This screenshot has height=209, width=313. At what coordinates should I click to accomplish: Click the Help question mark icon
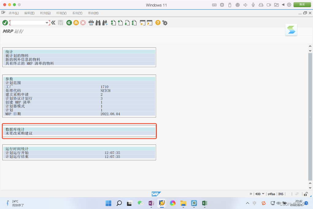pyautogui.click(x=157, y=22)
